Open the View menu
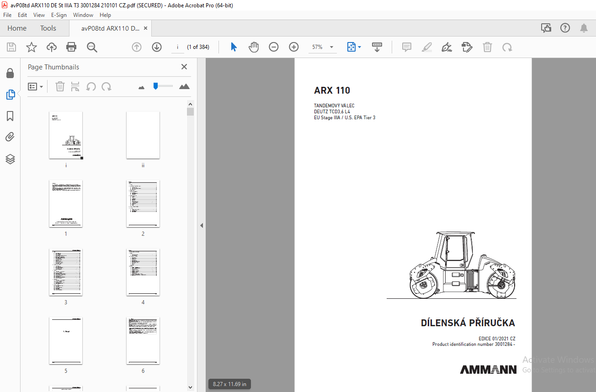Image resolution: width=596 pixels, height=392 pixels. click(39, 15)
